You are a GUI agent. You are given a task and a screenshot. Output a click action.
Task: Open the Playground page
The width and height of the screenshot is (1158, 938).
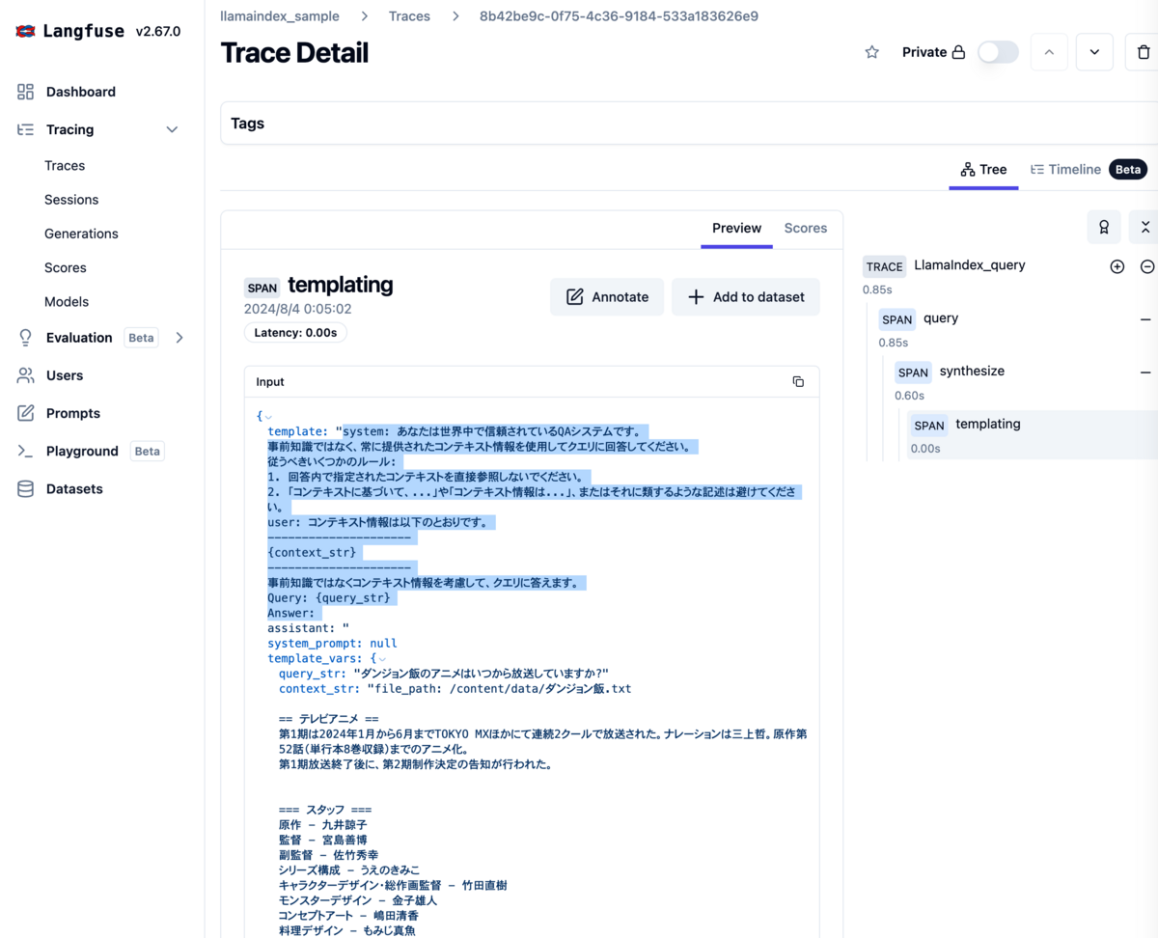[82, 451]
